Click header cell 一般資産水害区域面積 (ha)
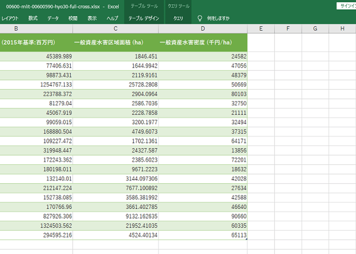Viewport: 356px width, 254px height. pos(116,42)
